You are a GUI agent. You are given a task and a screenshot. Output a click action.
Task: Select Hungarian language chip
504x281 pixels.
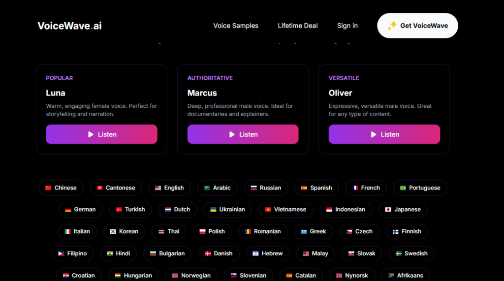[133, 275]
